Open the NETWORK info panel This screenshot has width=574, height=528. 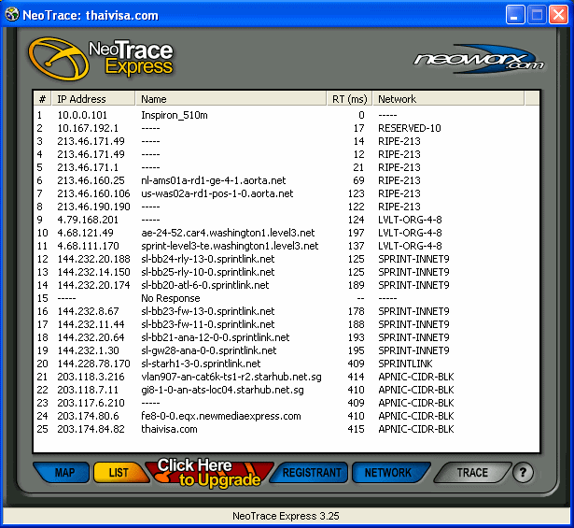click(387, 473)
